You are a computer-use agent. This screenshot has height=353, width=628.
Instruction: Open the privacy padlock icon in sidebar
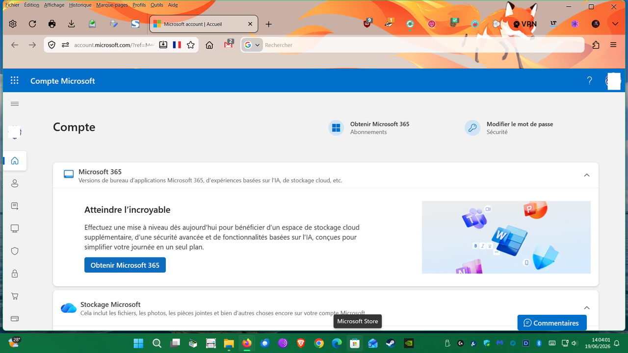(15, 274)
